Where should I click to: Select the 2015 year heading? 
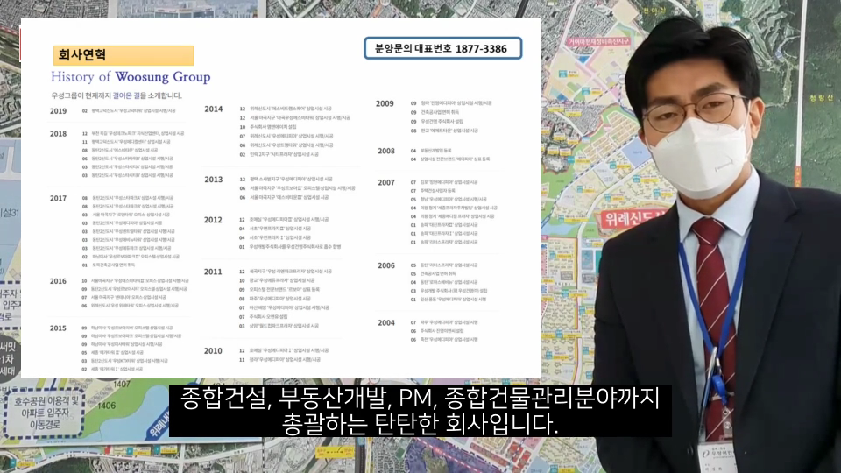click(x=58, y=328)
